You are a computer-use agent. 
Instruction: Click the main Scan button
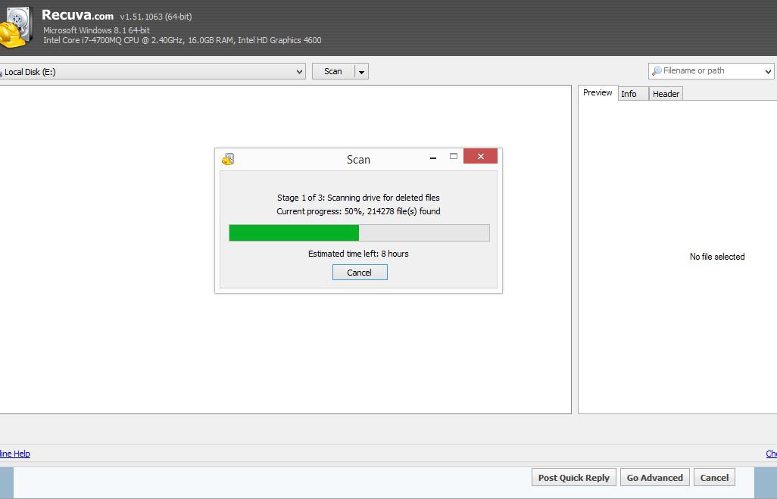click(x=333, y=71)
